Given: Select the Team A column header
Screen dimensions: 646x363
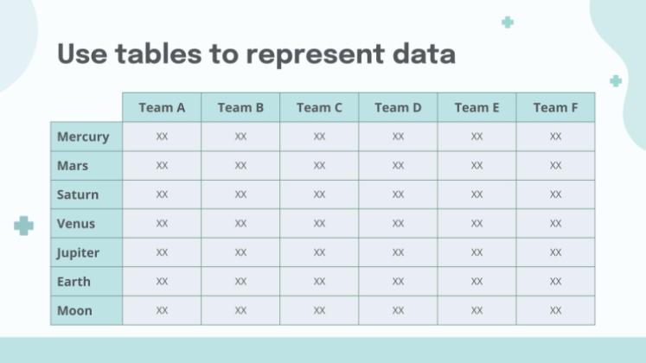Looking at the screenshot, I should (x=162, y=107).
